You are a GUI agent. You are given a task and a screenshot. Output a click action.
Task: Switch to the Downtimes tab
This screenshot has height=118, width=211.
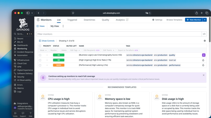pyautogui.click(x=90, y=20)
